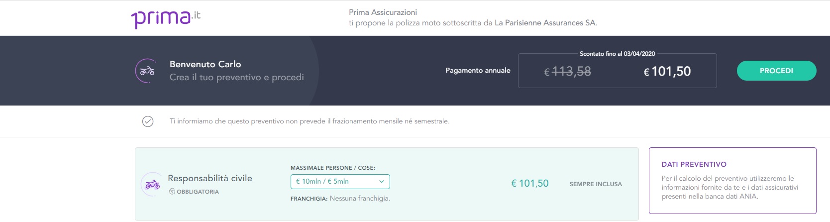
Task: Click the small icon next to OBBLIGATORIA
Action: point(172,192)
